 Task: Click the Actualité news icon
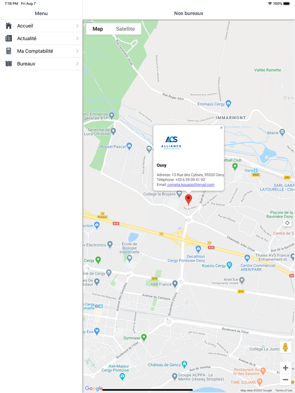8,38
